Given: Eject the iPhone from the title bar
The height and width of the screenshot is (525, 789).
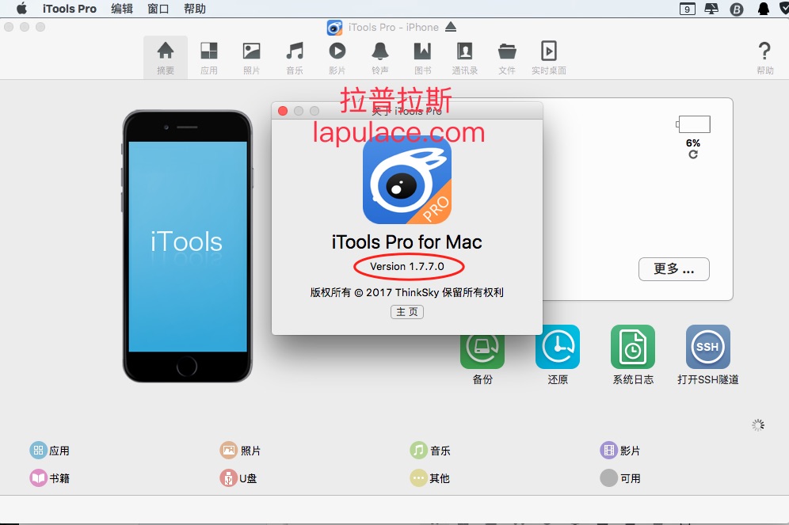Looking at the screenshot, I should pos(451,27).
